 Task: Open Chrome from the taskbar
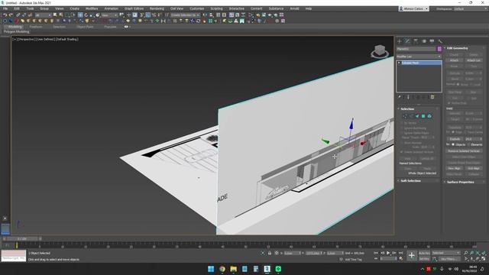point(222,269)
